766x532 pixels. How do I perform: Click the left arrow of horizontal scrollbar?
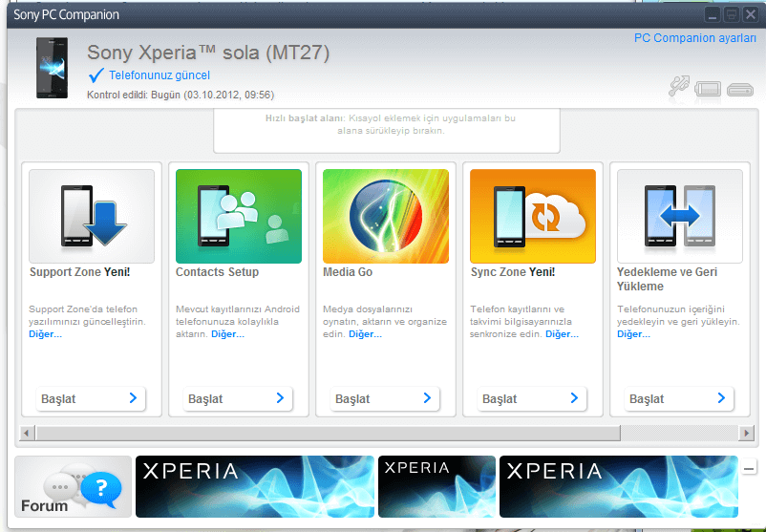(x=27, y=433)
